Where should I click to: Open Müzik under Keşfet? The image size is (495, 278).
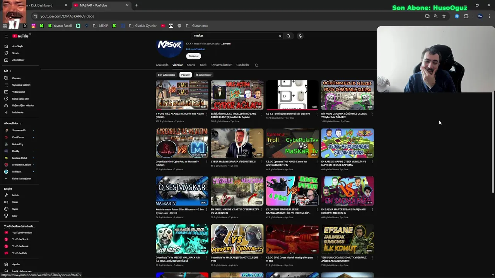click(x=15, y=195)
